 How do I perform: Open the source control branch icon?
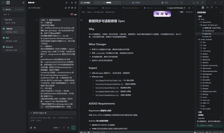212,7
